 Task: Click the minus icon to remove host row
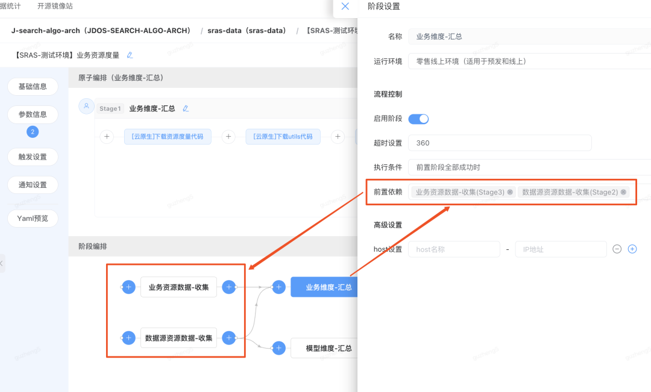point(617,249)
